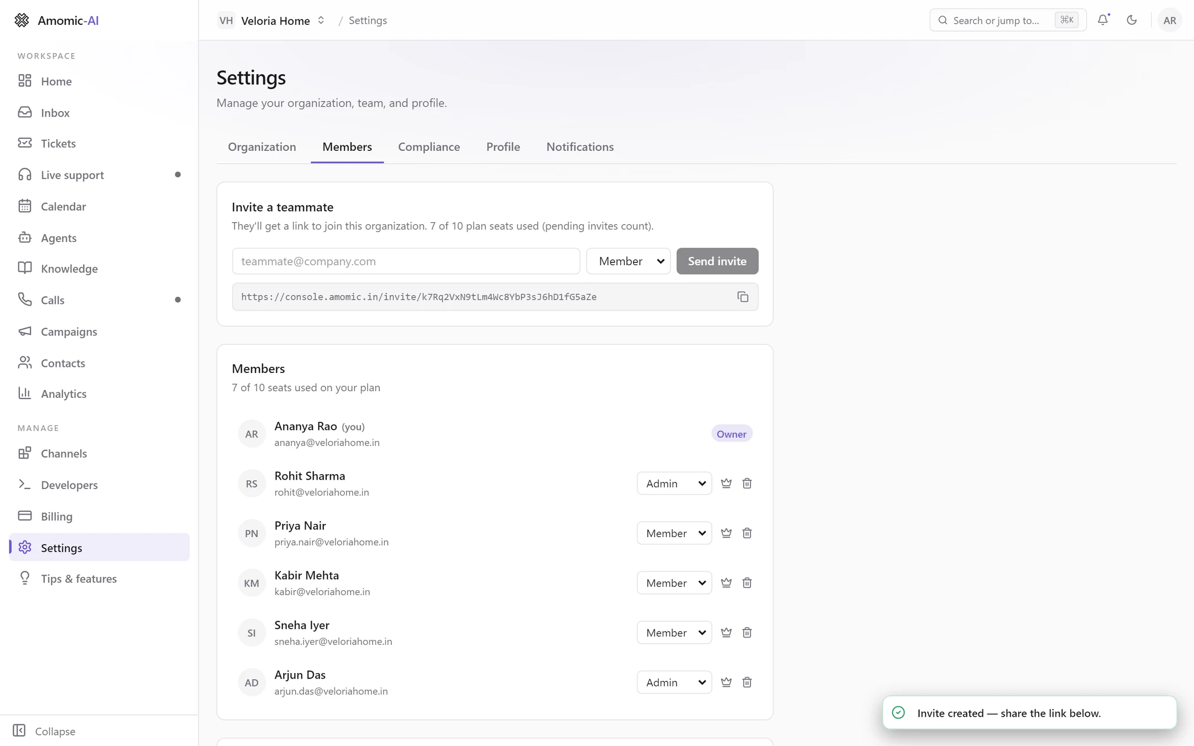Click crown icon for Sneha Iyer
The image size is (1194, 746).
[726, 633]
